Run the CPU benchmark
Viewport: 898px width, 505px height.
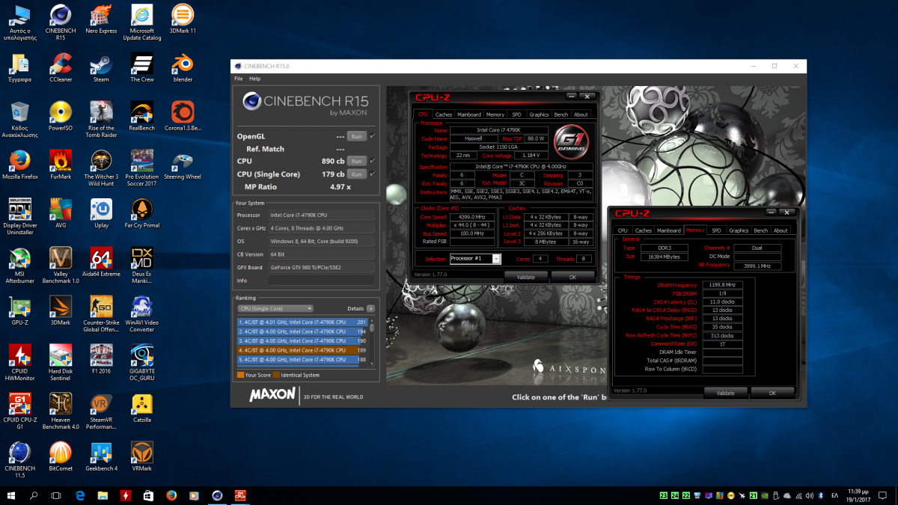[x=357, y=161]
